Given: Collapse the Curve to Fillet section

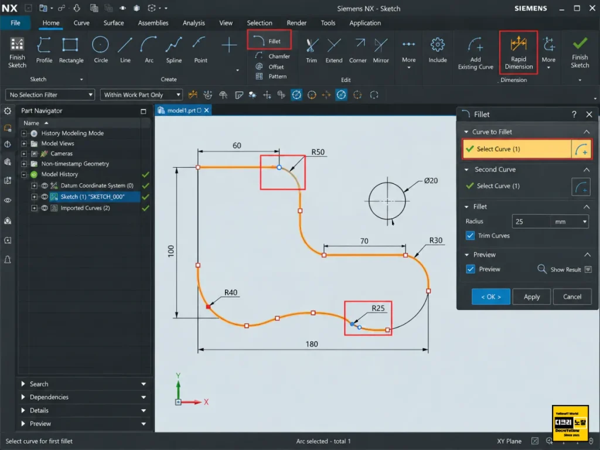Looking at the screenshot, I should [x=586, y=132].
